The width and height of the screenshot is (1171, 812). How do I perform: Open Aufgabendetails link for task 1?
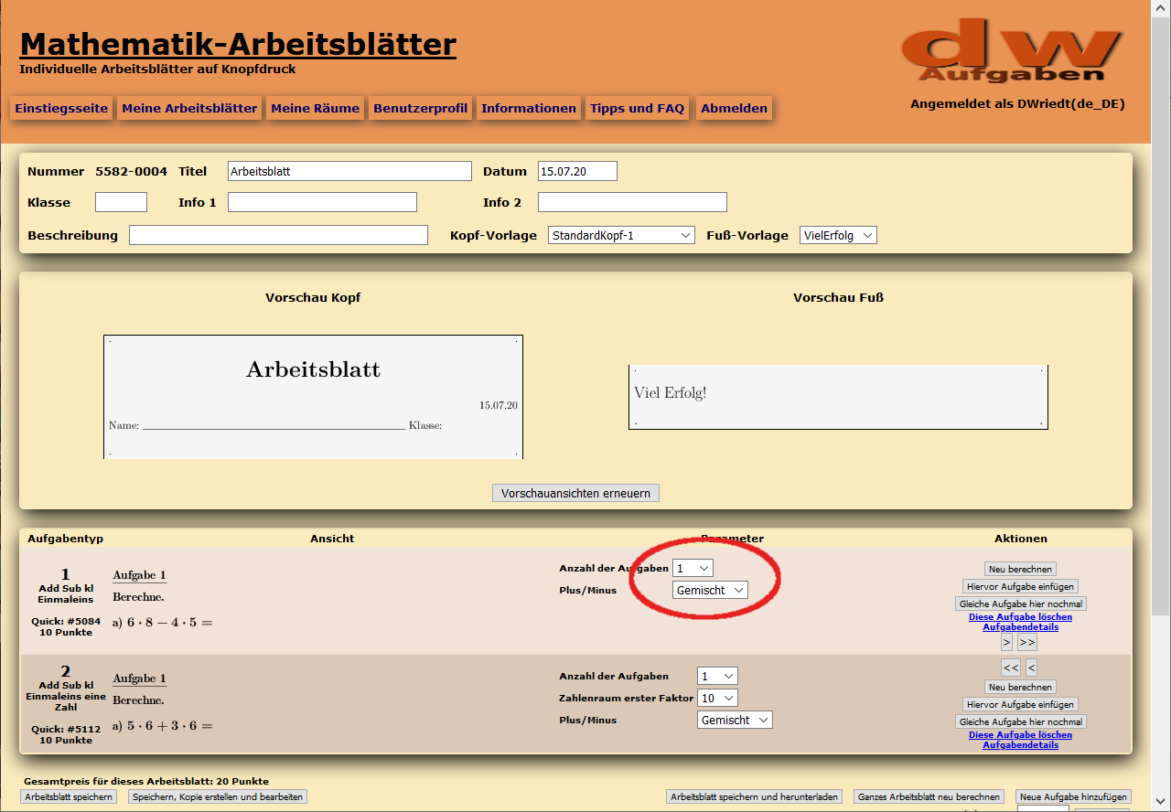[x=1020, y=627]
